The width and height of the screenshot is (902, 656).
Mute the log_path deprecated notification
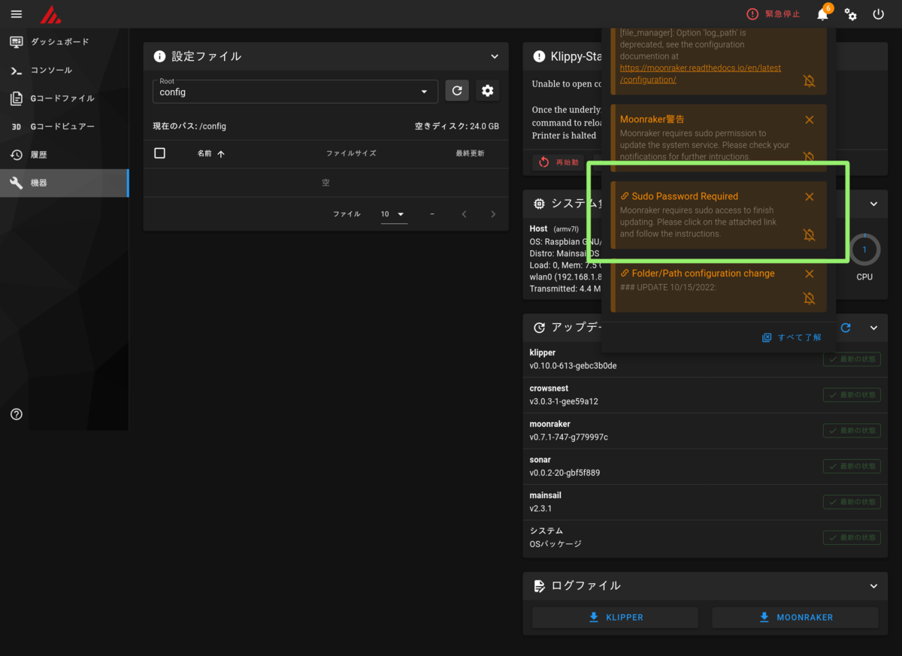click(x=810, y=80)
